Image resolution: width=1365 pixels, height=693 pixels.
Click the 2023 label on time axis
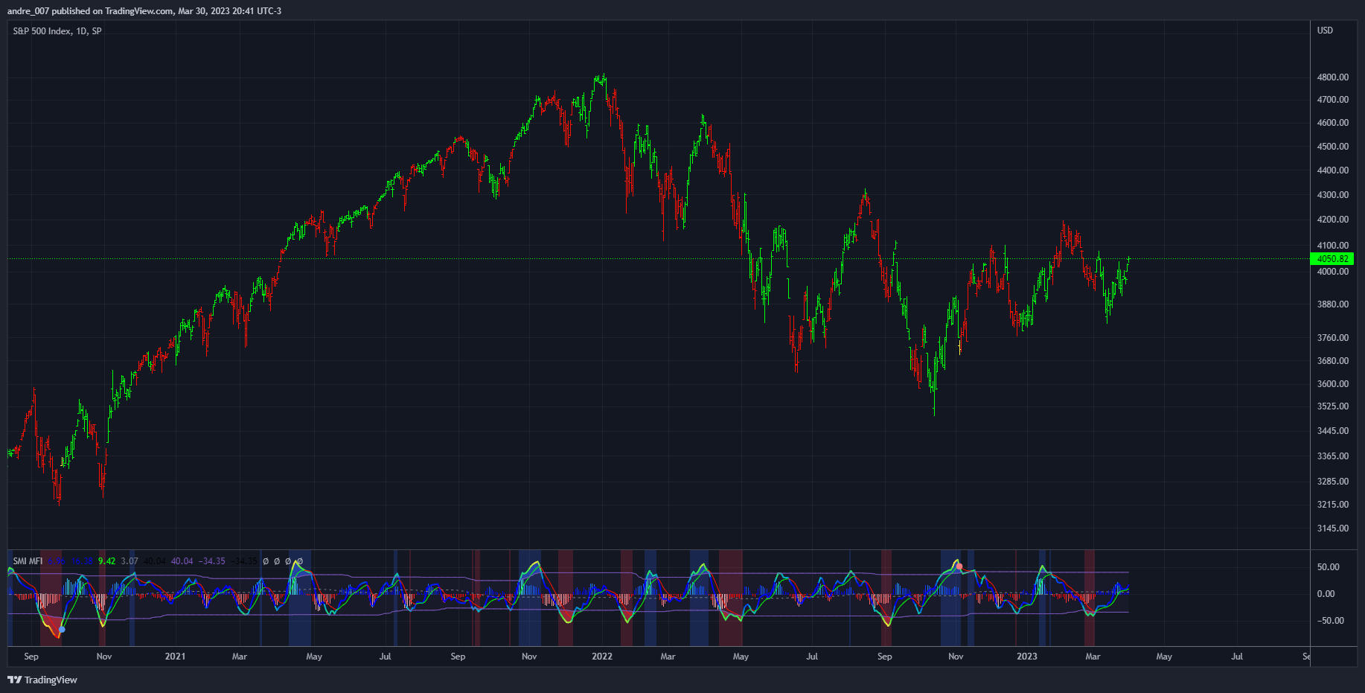[1027, 657]
